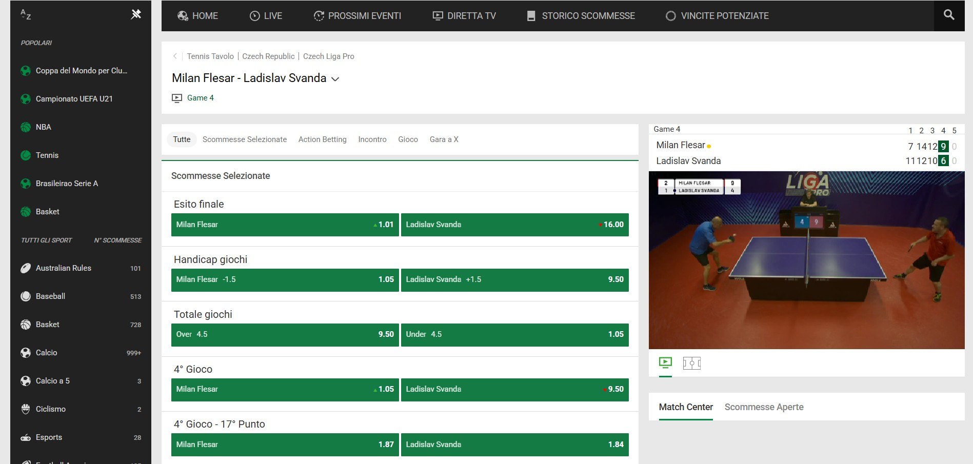
Task: Open the Diretta TV section
Action: tap(464, 15)
